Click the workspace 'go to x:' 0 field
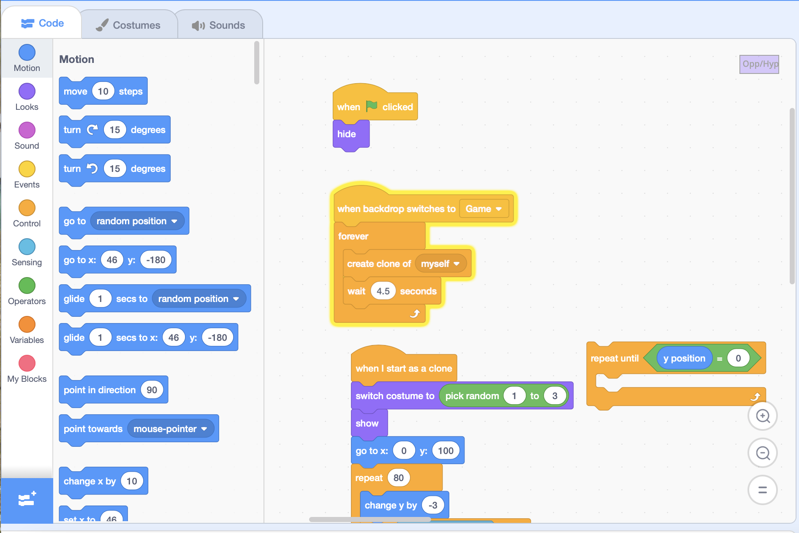Screen dimensions: 799x533 [404, 451]
